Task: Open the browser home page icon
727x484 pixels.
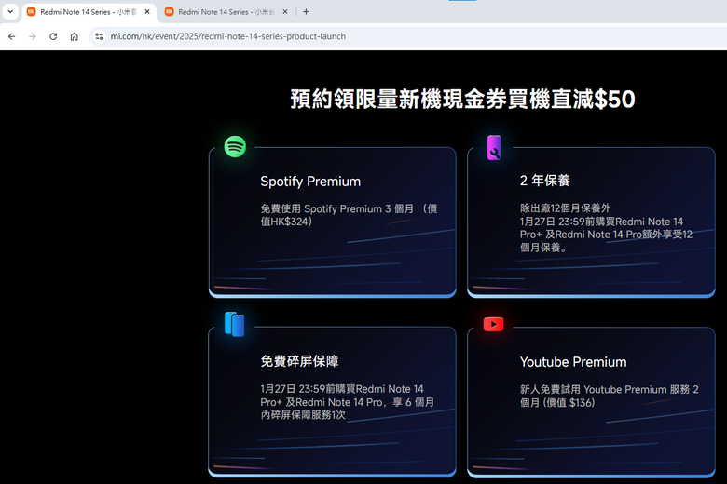Action: coord(75,36)
